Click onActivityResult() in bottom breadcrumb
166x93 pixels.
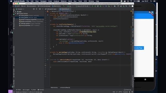(65, 88)
